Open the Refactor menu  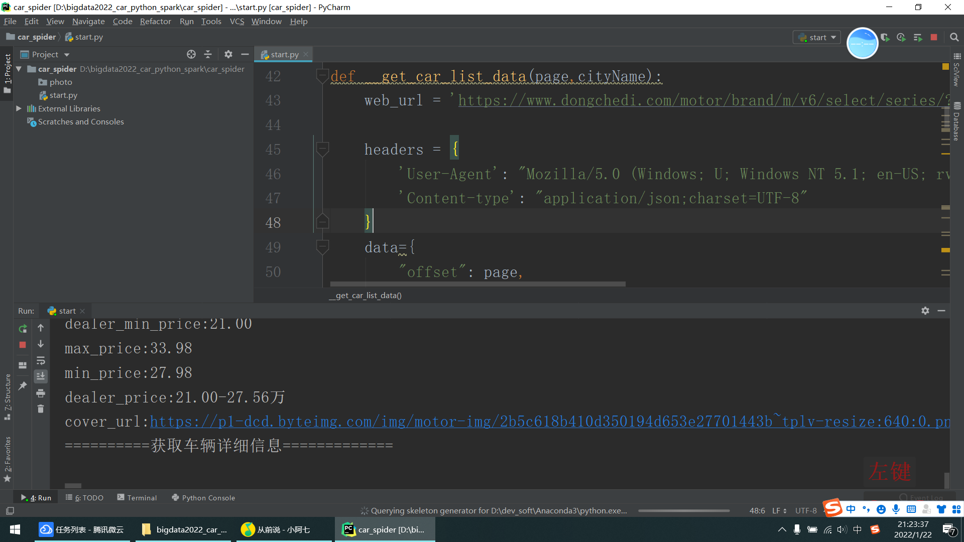pos(155,21)
